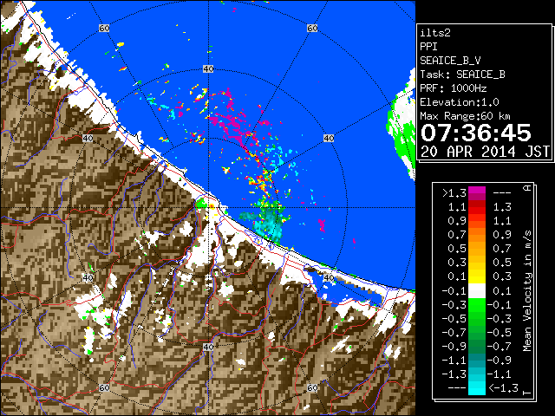The width and height of the screenshot is (555, 416).
Task: Click the '20 APR 2014 JST' date
Action: coord(485,152)
